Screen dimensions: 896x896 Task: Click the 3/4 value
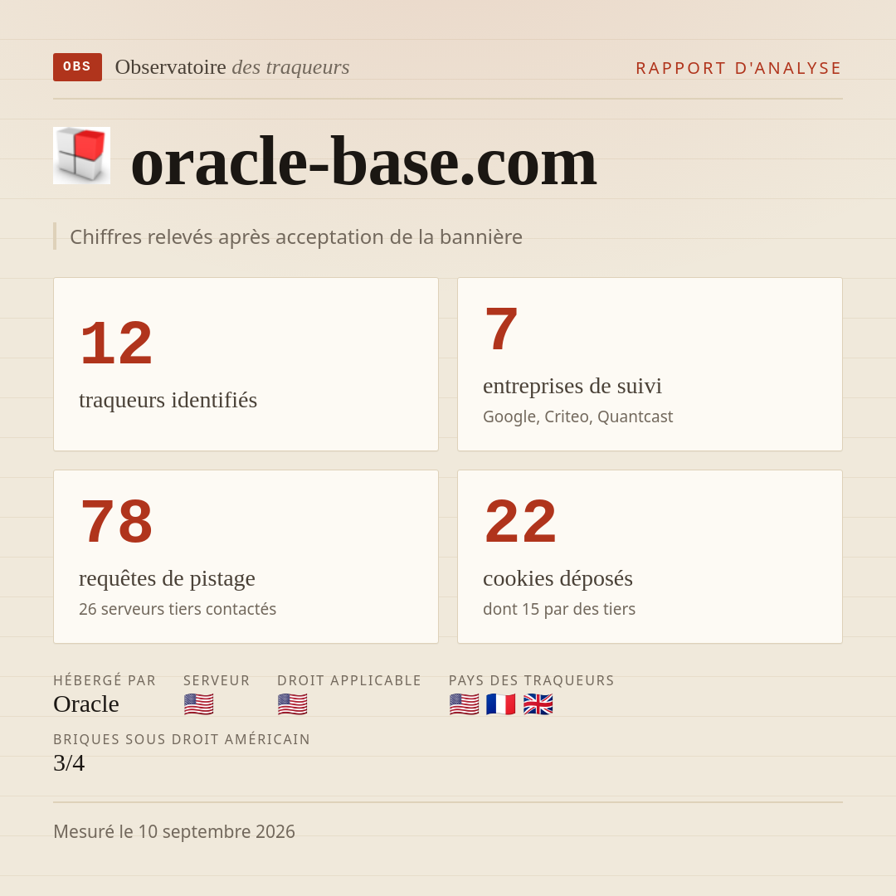point(69,763)
